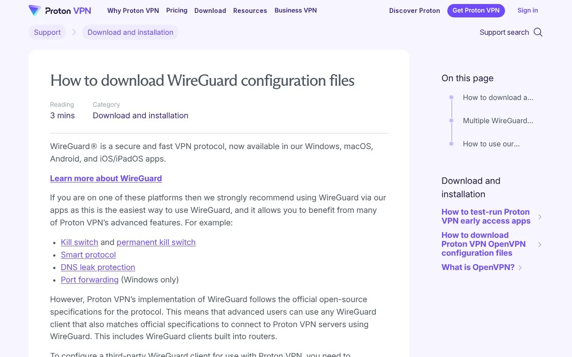Open Port forwarding link

(x=89, y=280)
